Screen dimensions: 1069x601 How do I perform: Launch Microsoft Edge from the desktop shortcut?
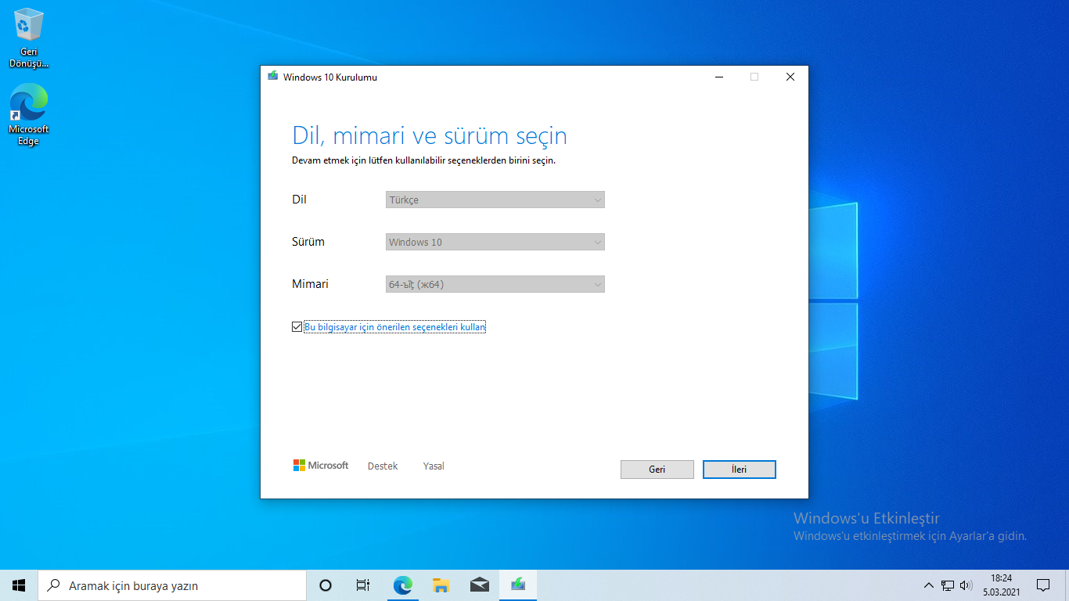point(29,115)
